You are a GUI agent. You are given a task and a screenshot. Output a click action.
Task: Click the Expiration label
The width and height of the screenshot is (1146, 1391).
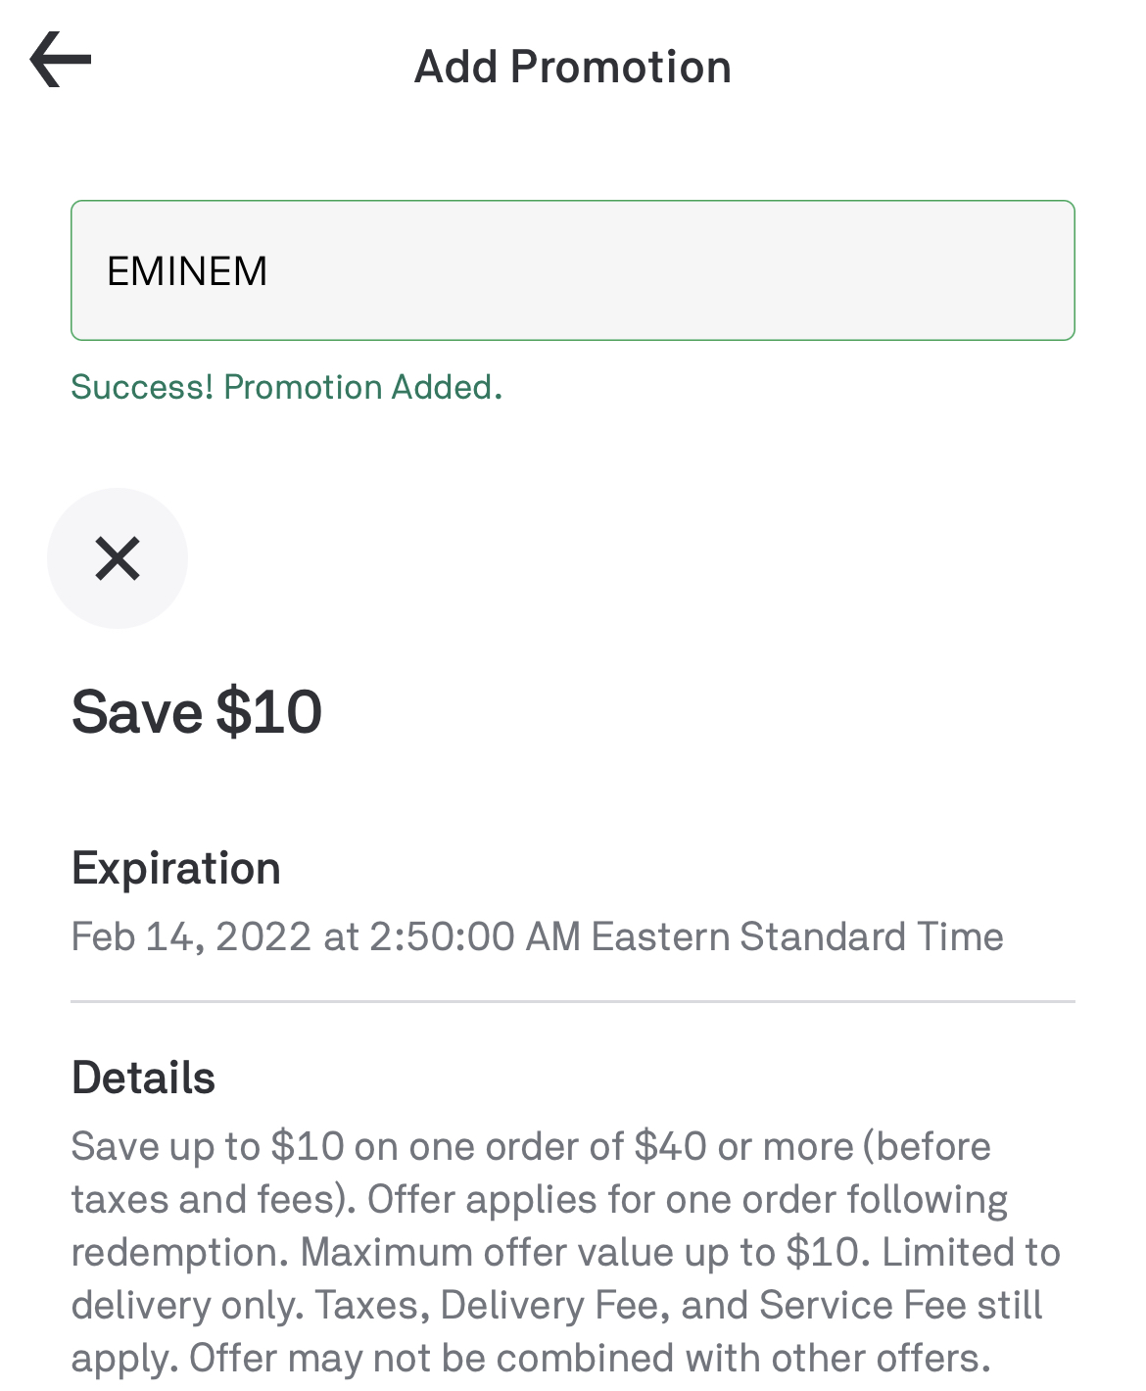(175, 868)
